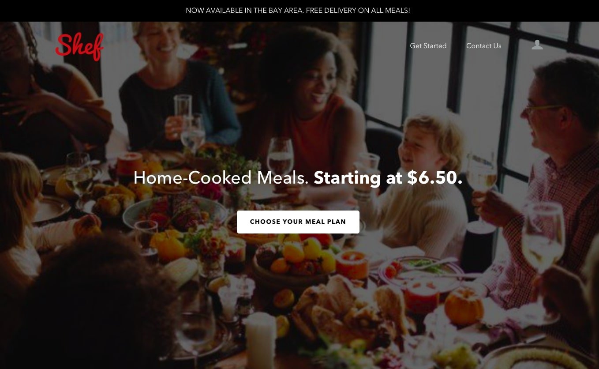Click the white candle in the hero photo
Screen dimensions: 599x369
pos(261,340)
